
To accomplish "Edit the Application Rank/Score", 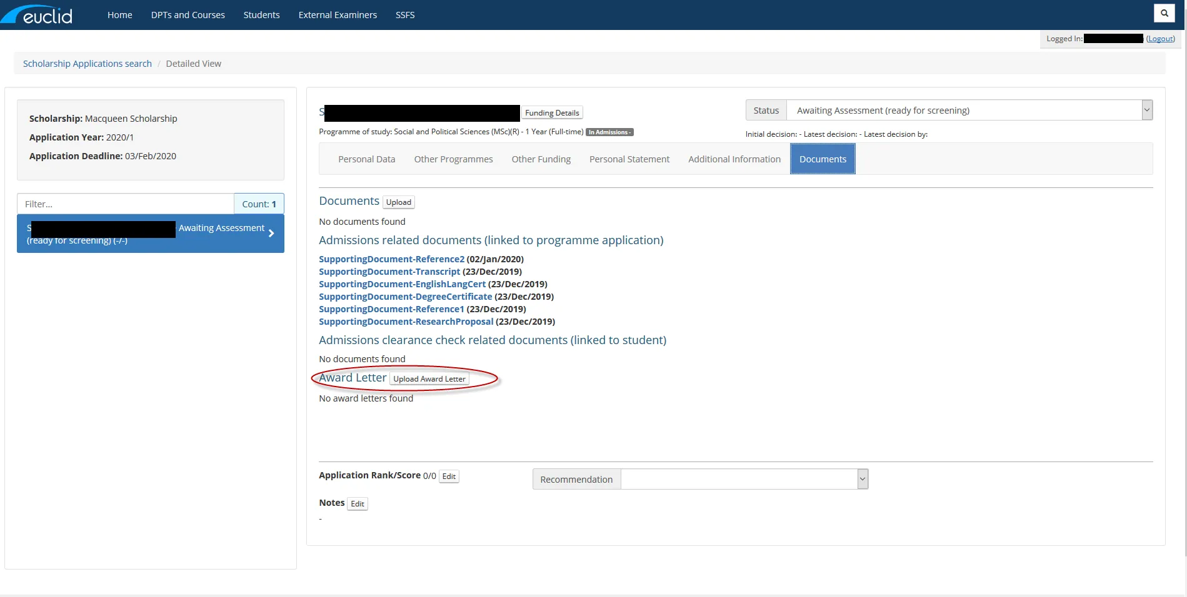I will click(x=449, y=476).
